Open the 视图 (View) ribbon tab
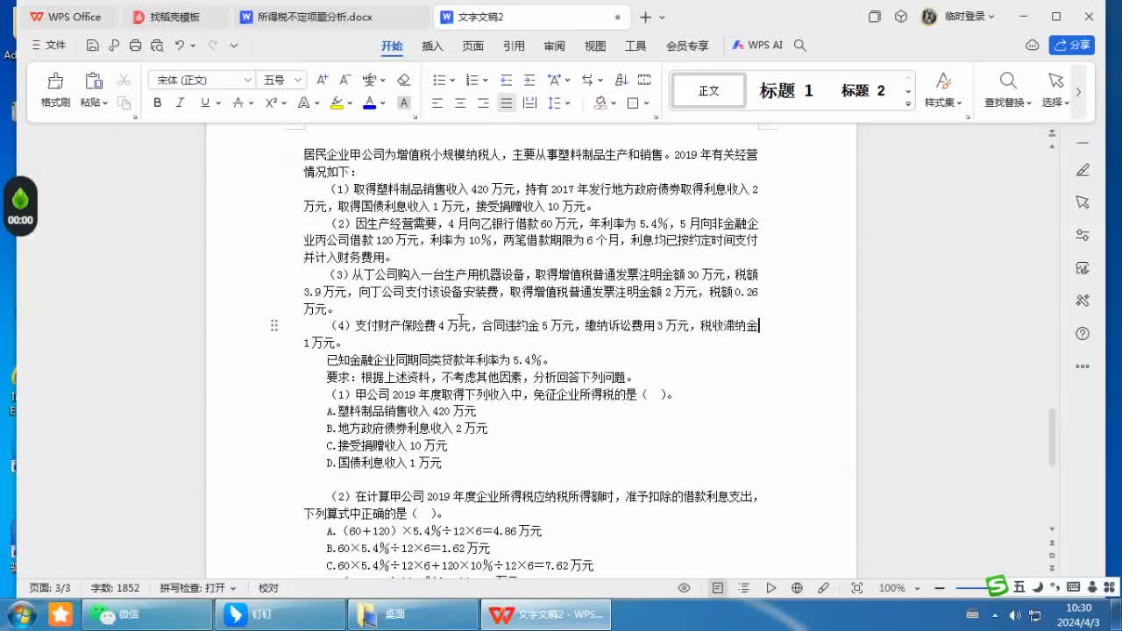Image resolution: width=1122 pixels, height=631 pixels. 595,46
